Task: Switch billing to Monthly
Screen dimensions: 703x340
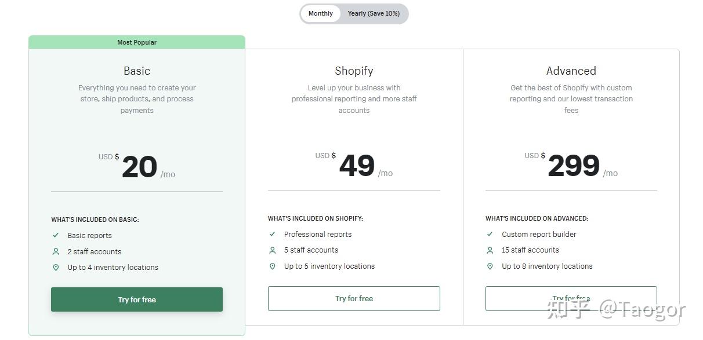Action: click(321, 13)
